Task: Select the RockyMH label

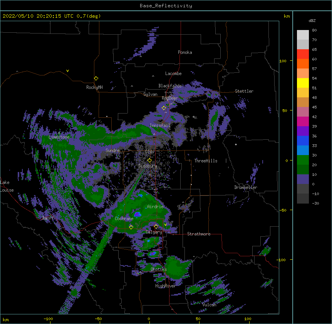Action: [x=94, y=87]
